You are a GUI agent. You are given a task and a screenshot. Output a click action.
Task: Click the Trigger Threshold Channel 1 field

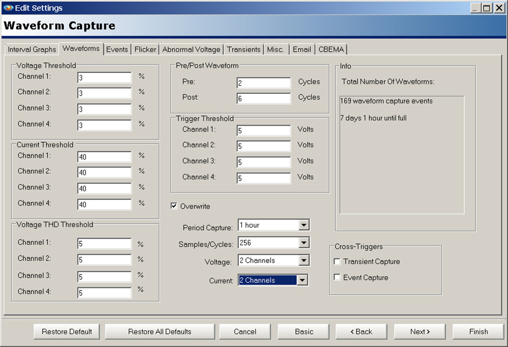click(x=263, y=130)
